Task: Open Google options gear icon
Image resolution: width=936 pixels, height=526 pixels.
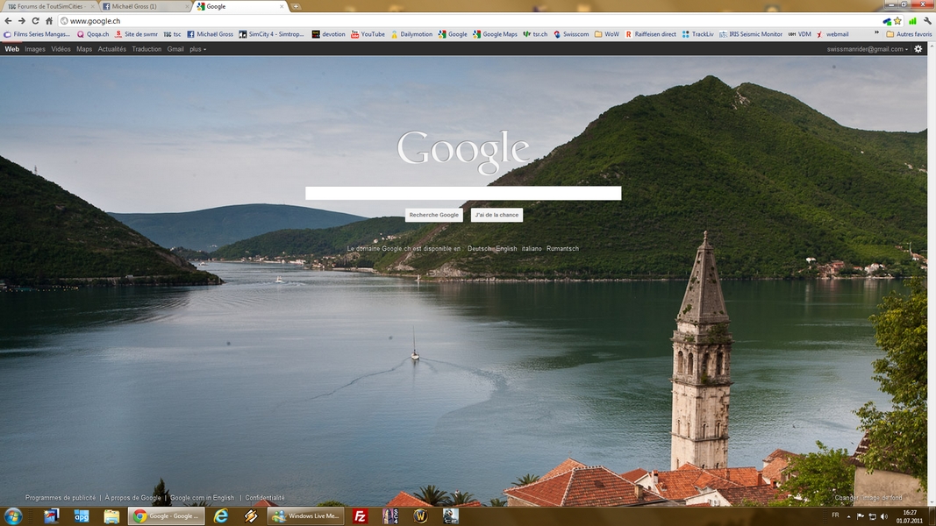Action: (918, 49)
